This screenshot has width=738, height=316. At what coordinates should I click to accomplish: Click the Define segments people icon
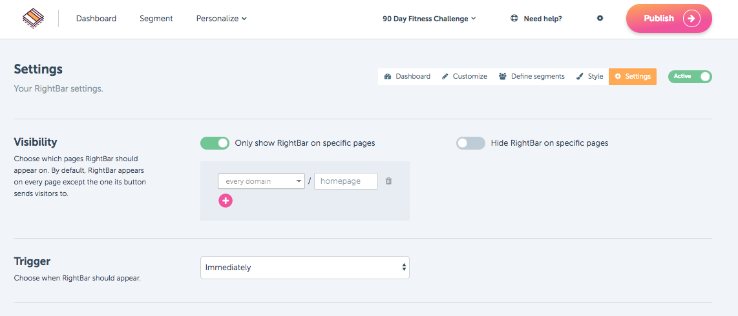[x=503, y=76]
